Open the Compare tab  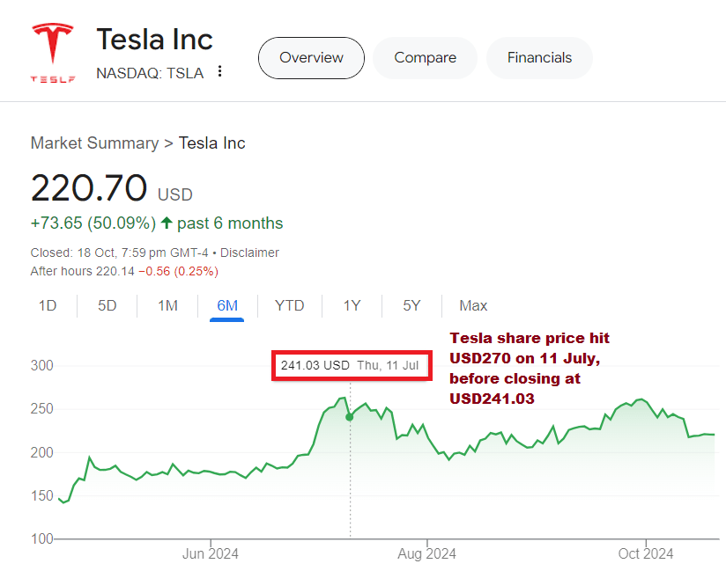[425, 58]
